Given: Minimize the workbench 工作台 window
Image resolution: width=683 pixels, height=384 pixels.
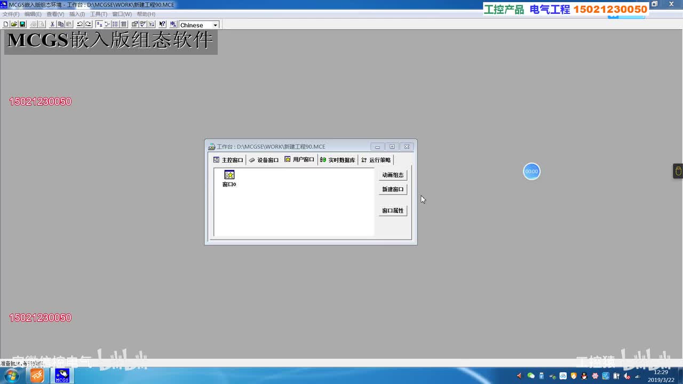Looking at the screenshot, I should point(377,147).
